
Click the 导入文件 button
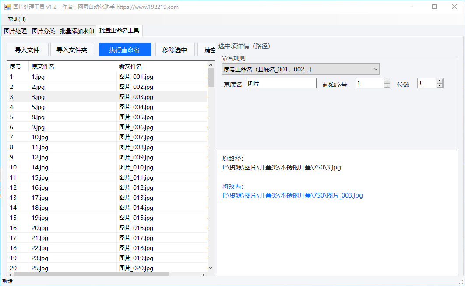pos(28,50)
